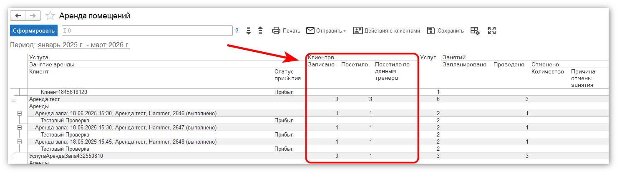Click the Отменено header cell
The width and height of the screenshot is (617, 172).
(545, 64)
